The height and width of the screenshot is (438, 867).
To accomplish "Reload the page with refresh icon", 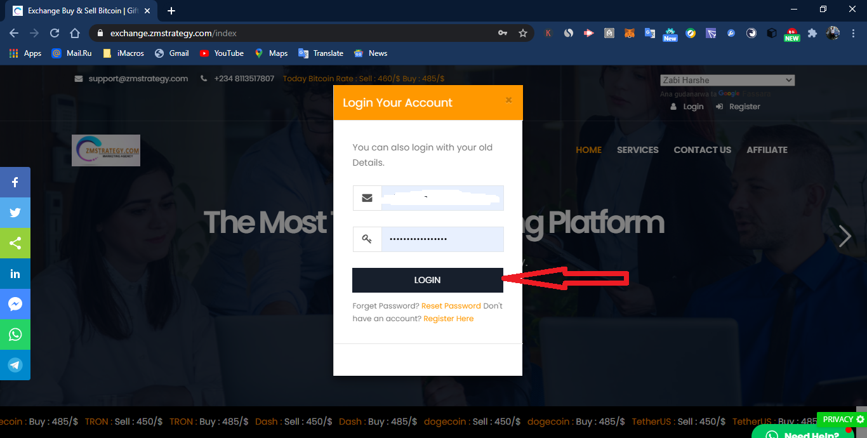I will coord(55,33).
